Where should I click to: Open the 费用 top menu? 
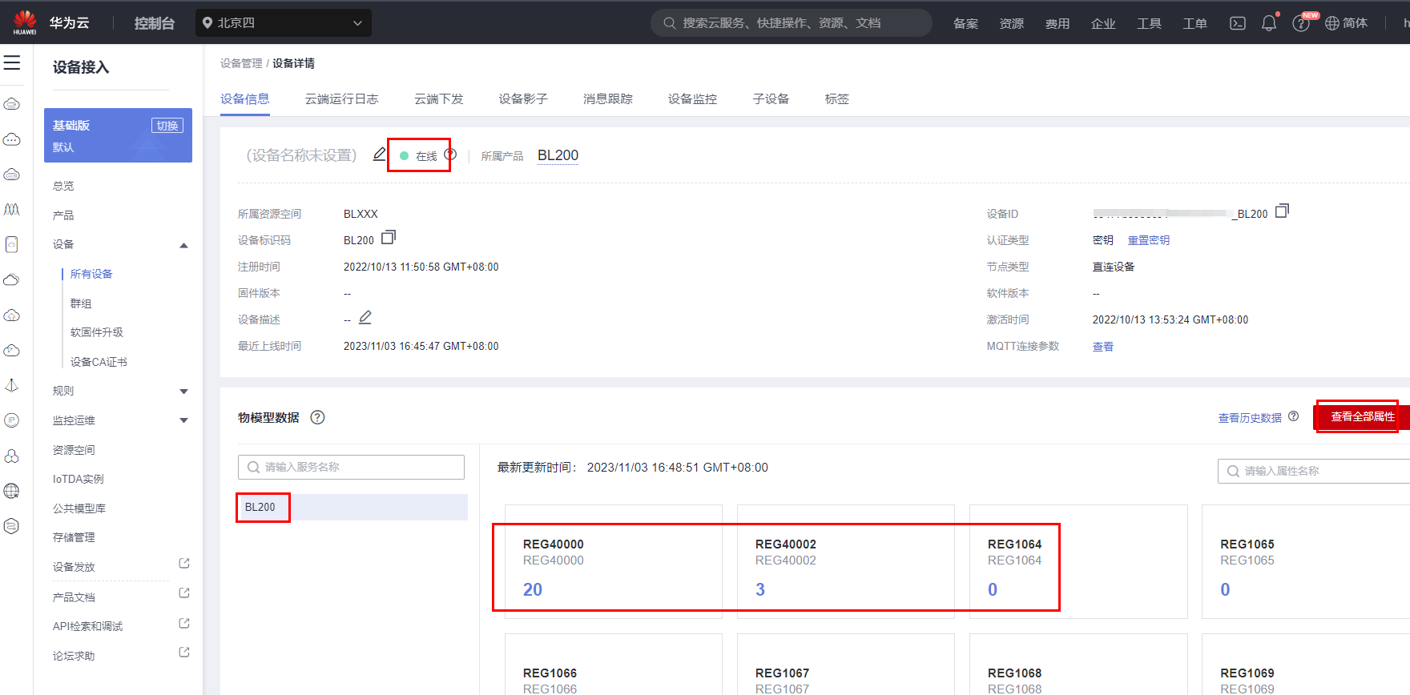(x=1057, y=23)
